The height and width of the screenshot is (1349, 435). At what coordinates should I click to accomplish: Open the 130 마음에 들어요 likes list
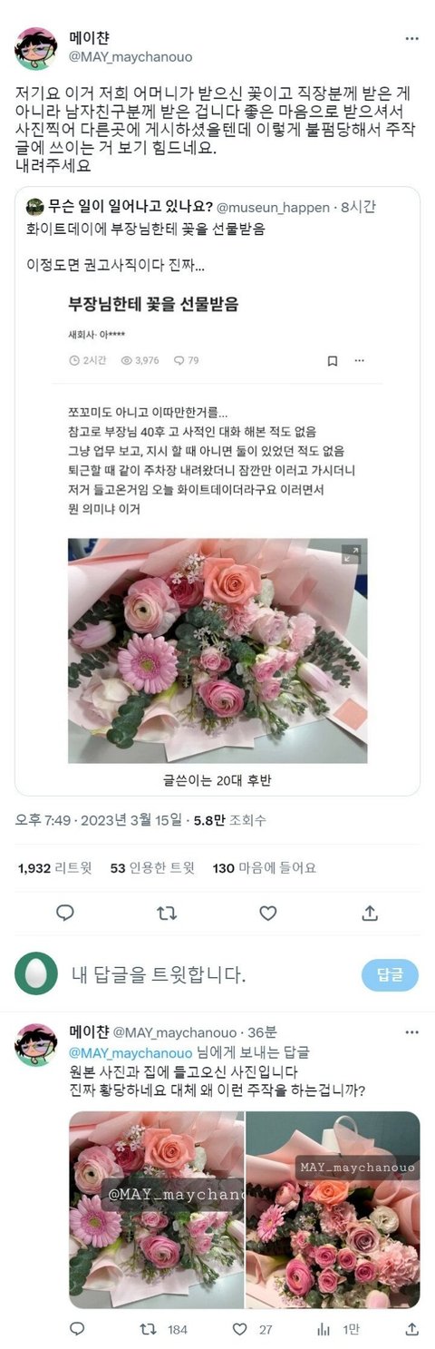pos(264,868)
